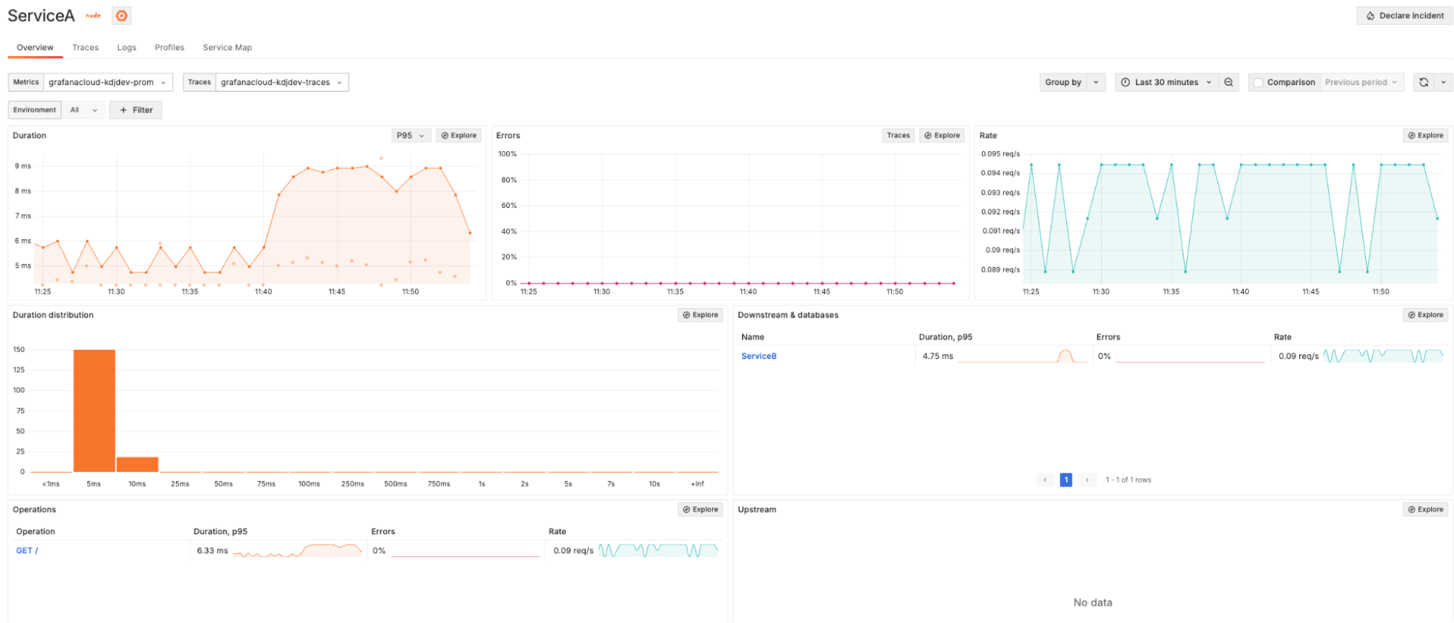The width and height of the screenshot is (1454, 623).
Task: Open the P95 percentile dropdown
Action: [x=410, y=135]
